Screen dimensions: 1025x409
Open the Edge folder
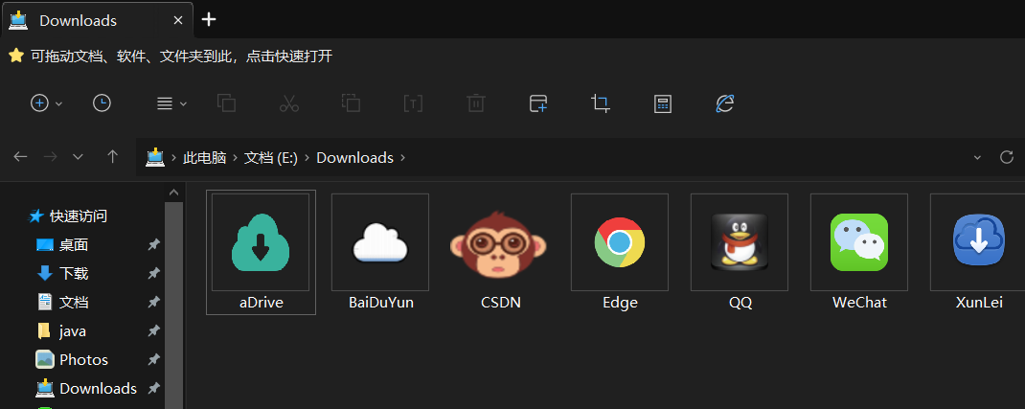pyautogui.click(x=620, y=252)
